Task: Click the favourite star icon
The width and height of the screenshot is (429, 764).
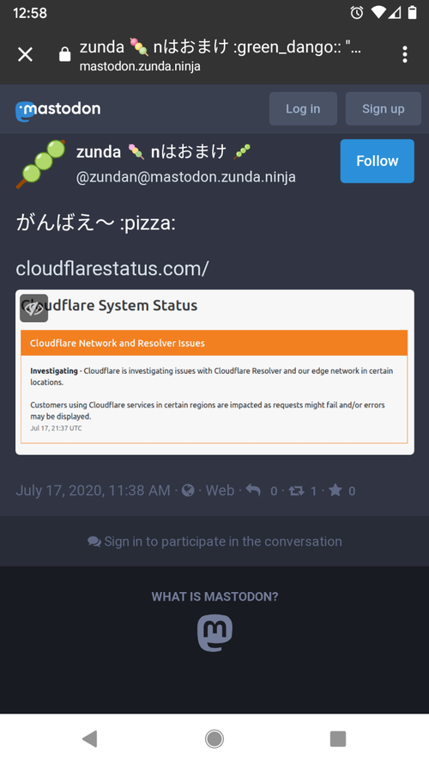Action: tap(335, 490)
